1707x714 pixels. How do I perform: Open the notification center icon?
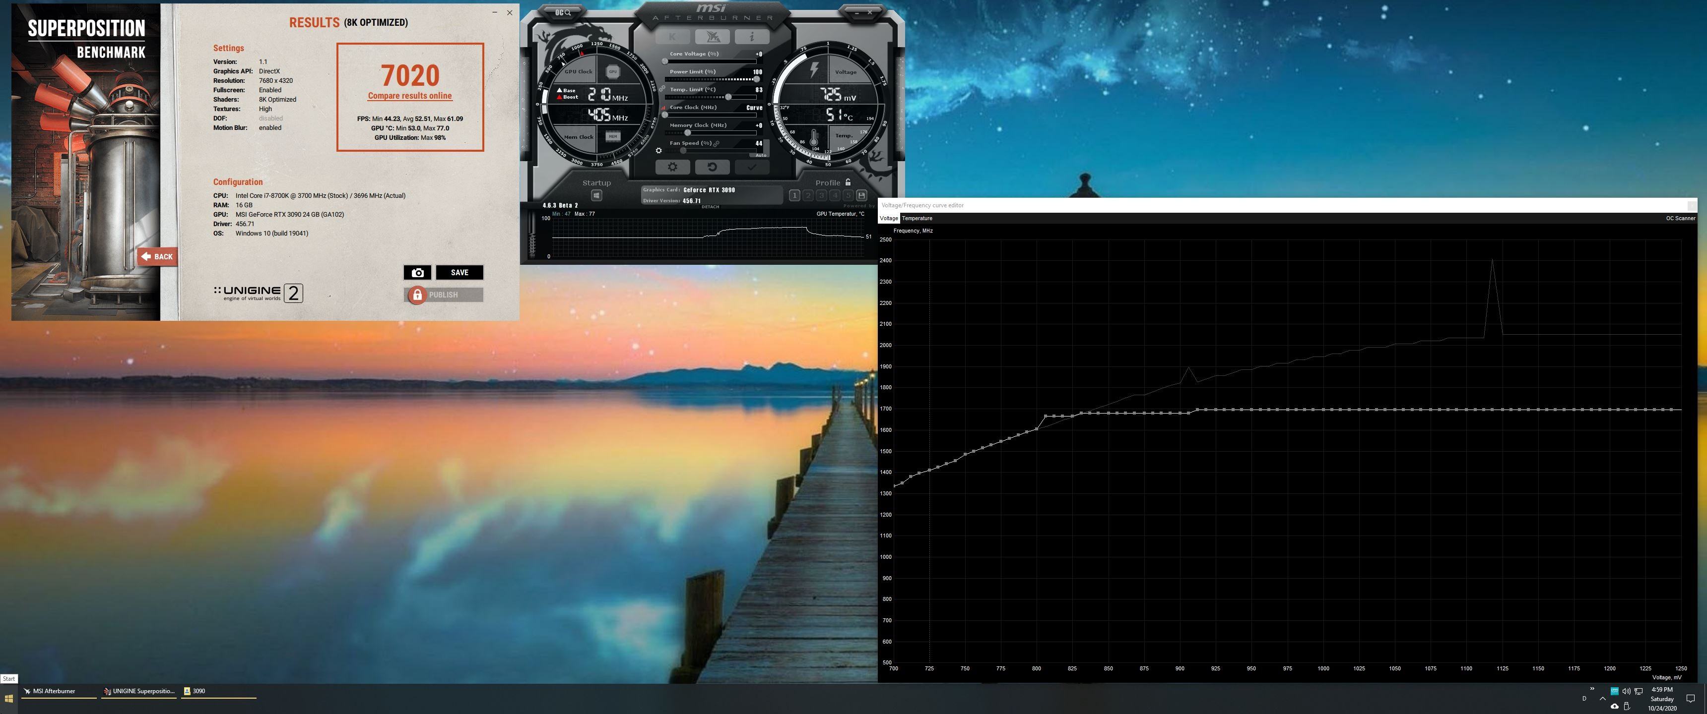(1691, 699)
